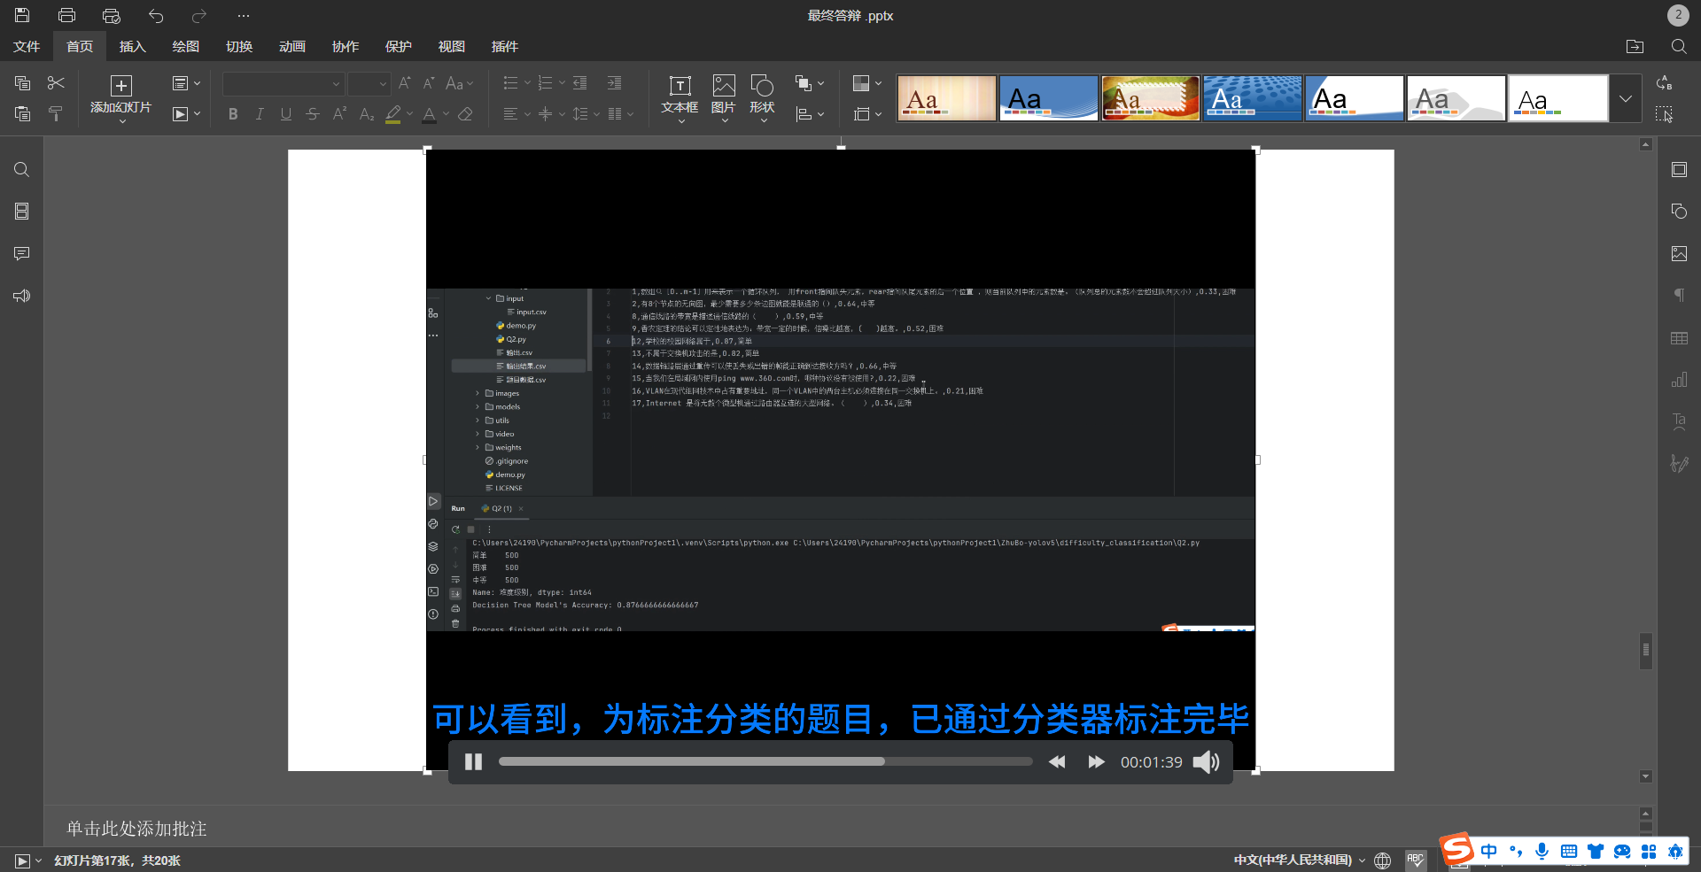This screenshot has height=872, width=1701.
Task: Click the Copy Style paintbrush icon
Action: [56, 113]
